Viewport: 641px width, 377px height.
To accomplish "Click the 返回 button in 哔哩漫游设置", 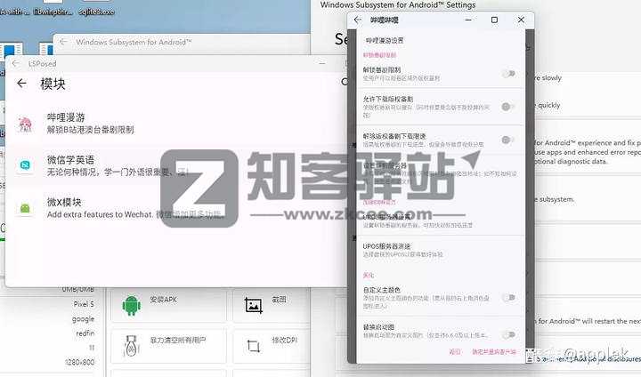I will pos(455,352).
